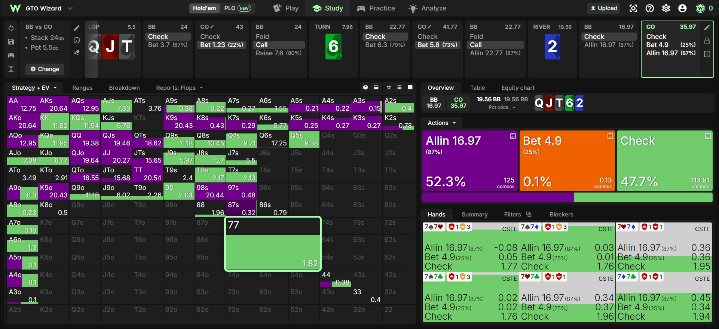Select the Hold'em game toggle
Viewport: 719px width, 329px height.
[x=204, y=8]
